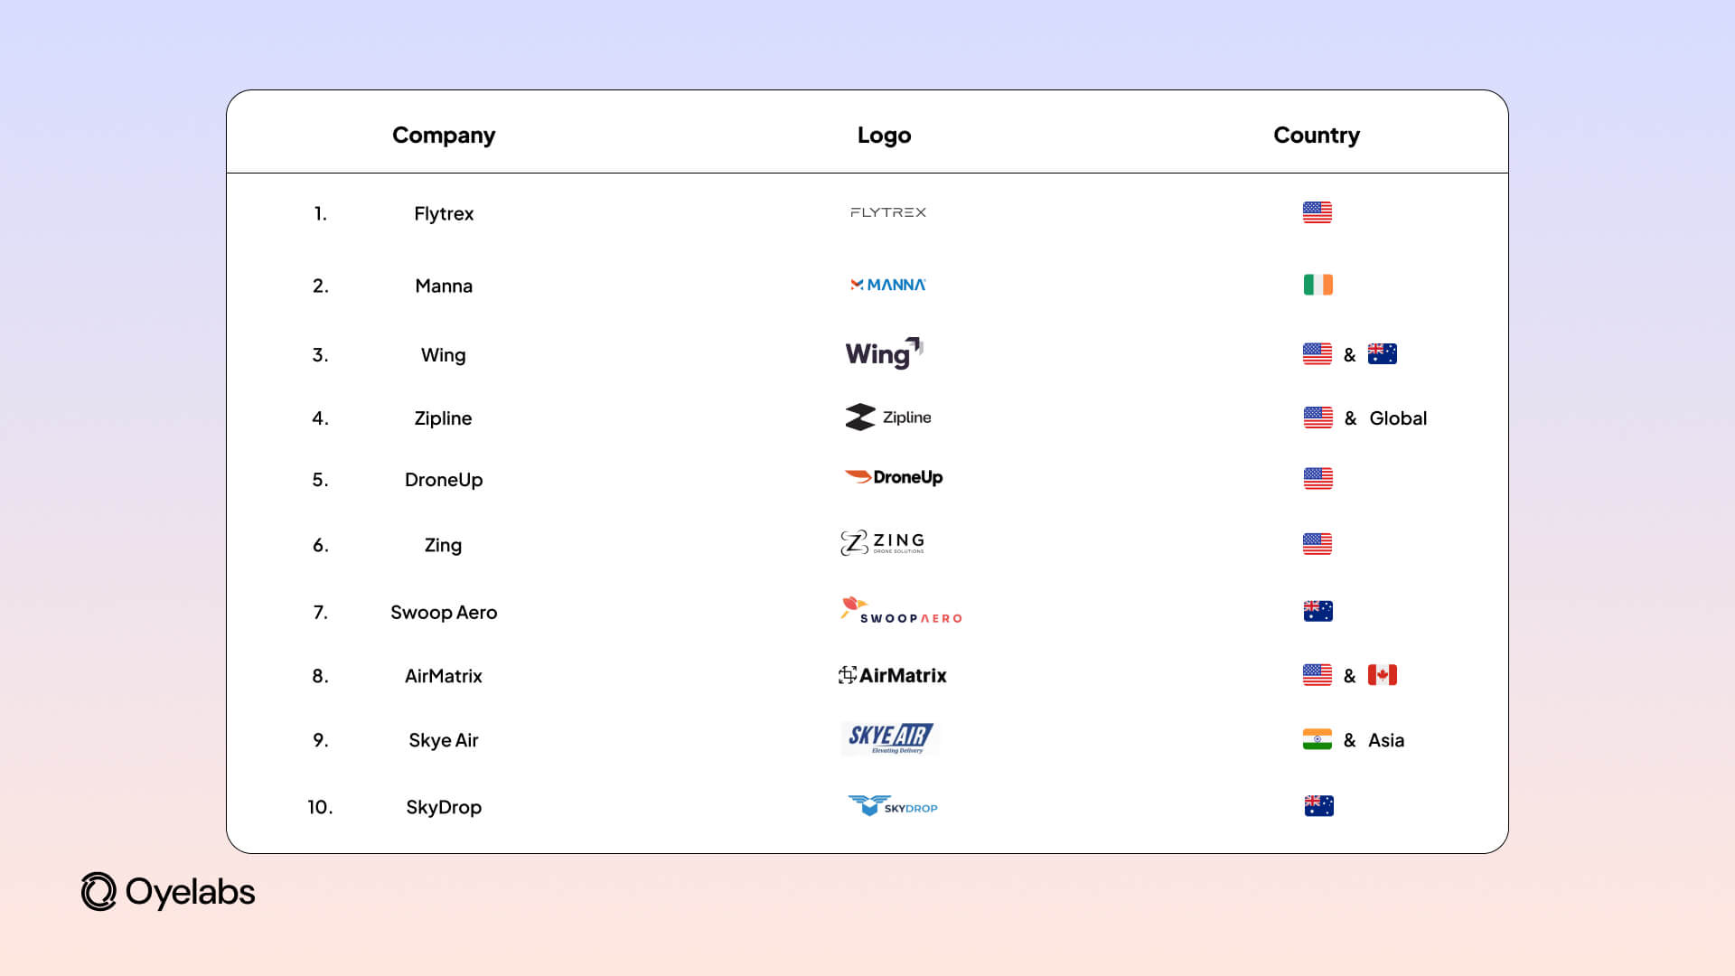
Task: Click the SkyDrop logo
Action: [893, 805]
